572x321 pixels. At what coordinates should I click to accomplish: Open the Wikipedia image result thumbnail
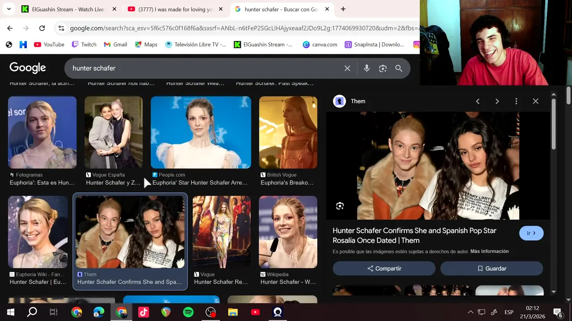point(288,232)
